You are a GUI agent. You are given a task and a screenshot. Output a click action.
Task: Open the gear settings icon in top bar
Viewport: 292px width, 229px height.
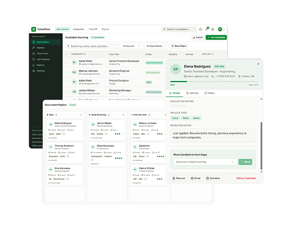tap(213, 29)
